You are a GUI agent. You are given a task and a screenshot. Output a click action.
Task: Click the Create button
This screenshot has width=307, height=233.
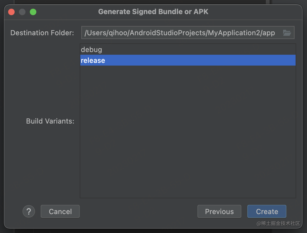267,211
